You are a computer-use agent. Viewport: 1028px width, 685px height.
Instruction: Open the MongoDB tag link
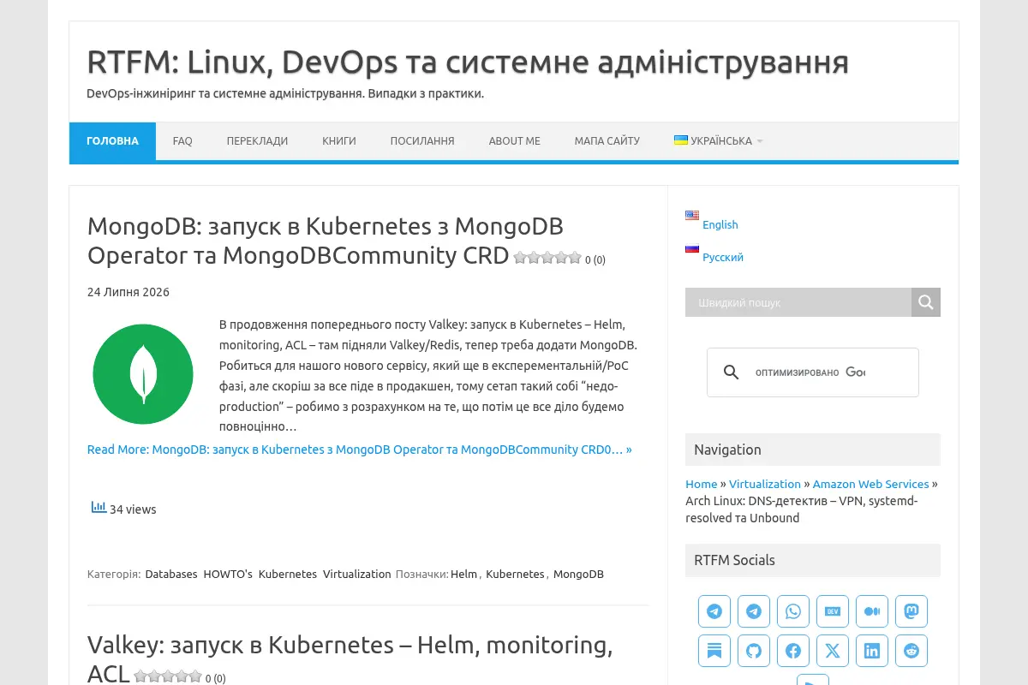pyautogui.click(x=578, y=574)
